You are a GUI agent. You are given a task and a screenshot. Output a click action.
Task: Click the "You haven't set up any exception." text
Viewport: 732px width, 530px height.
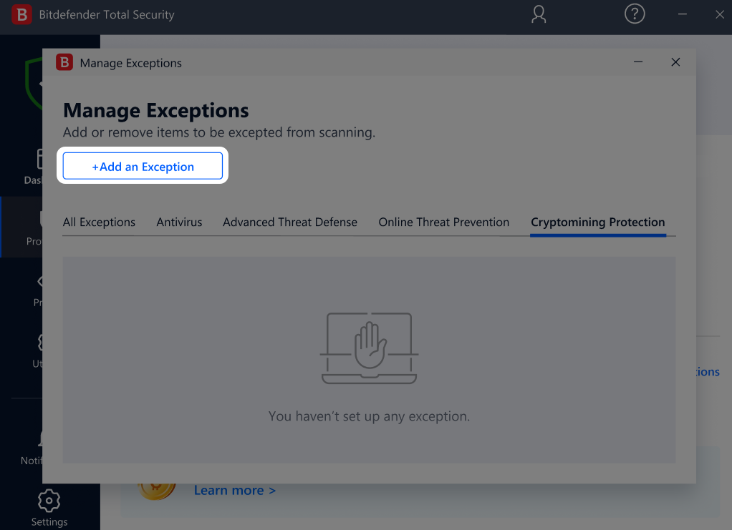(369, 416)
